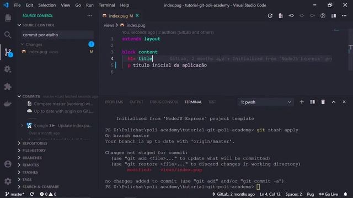
Task: Expand the origin Update index.pug commit
Action: coord(22,125)
